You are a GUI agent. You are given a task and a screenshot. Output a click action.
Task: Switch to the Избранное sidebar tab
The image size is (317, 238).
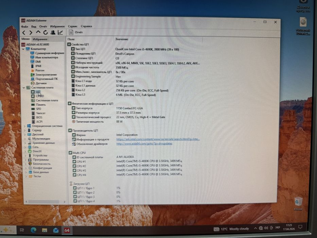pyautogui.click(x=40, y=39)
